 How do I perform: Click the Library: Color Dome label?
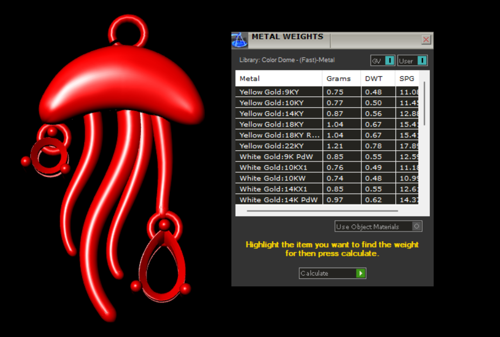287,60
